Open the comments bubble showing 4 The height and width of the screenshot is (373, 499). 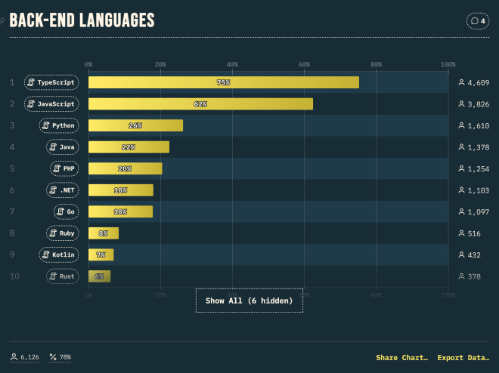pos(478,21)
